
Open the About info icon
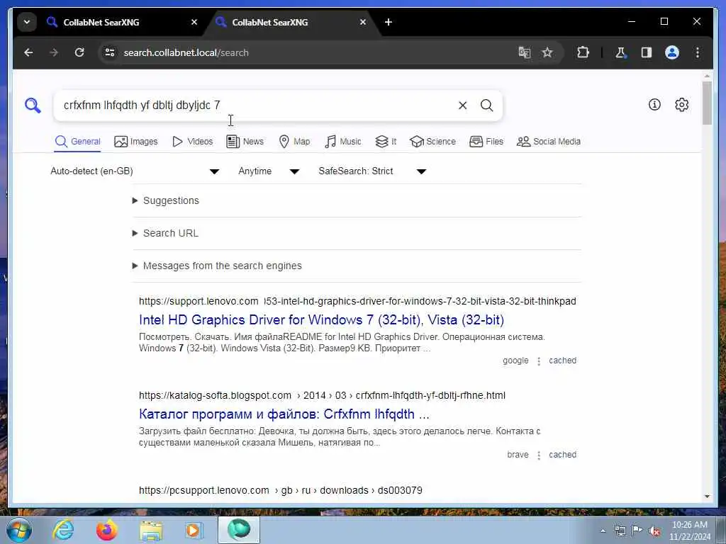[x=654, y=105]
